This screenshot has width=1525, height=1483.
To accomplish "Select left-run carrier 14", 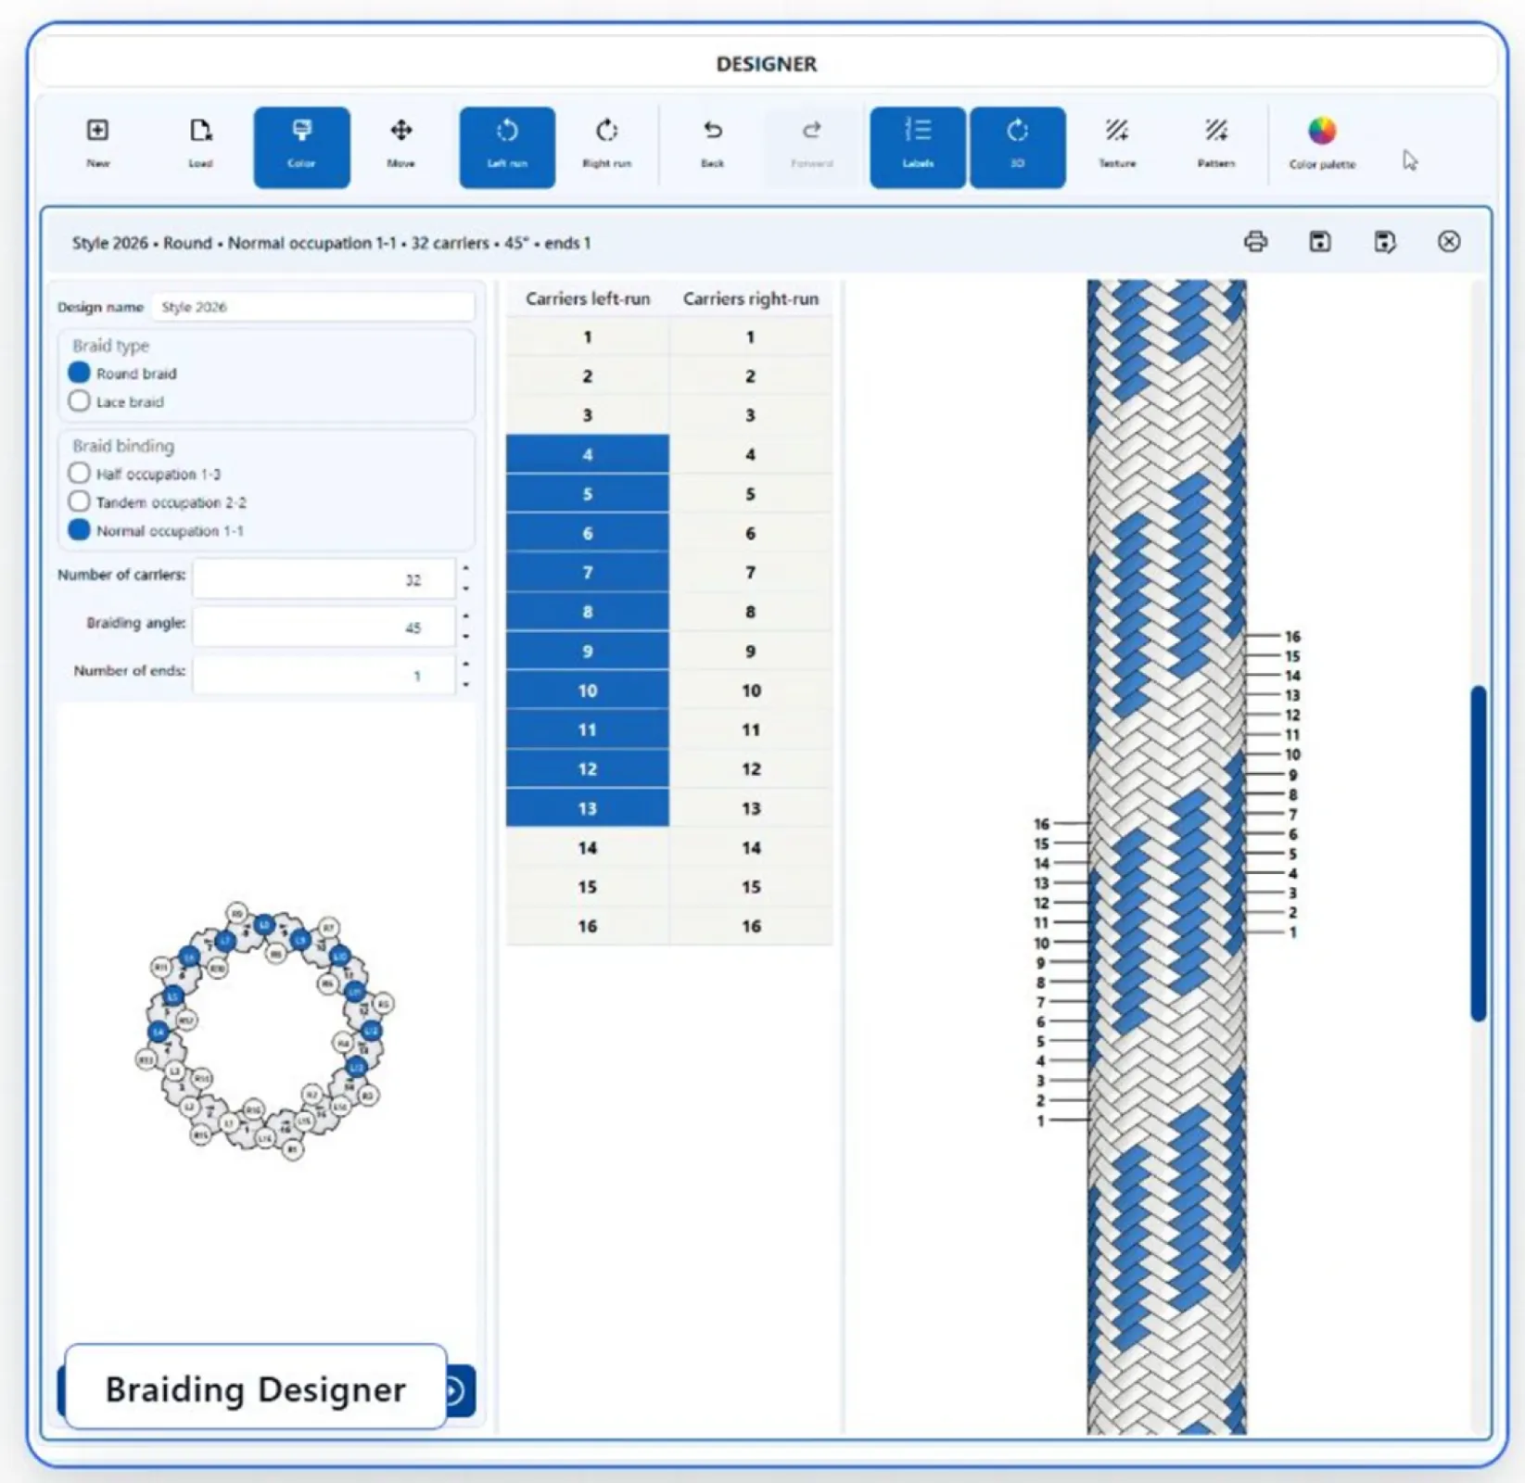I will tap(588, 848).
